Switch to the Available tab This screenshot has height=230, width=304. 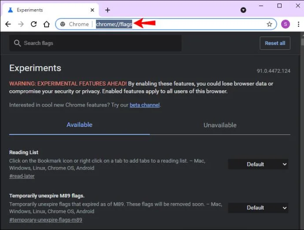(x=79, y=125)
